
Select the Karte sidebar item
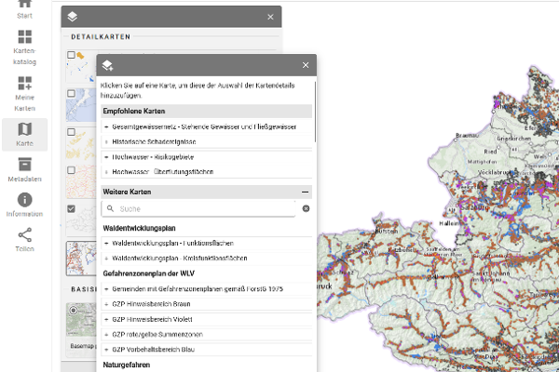[x=24, y=135]
